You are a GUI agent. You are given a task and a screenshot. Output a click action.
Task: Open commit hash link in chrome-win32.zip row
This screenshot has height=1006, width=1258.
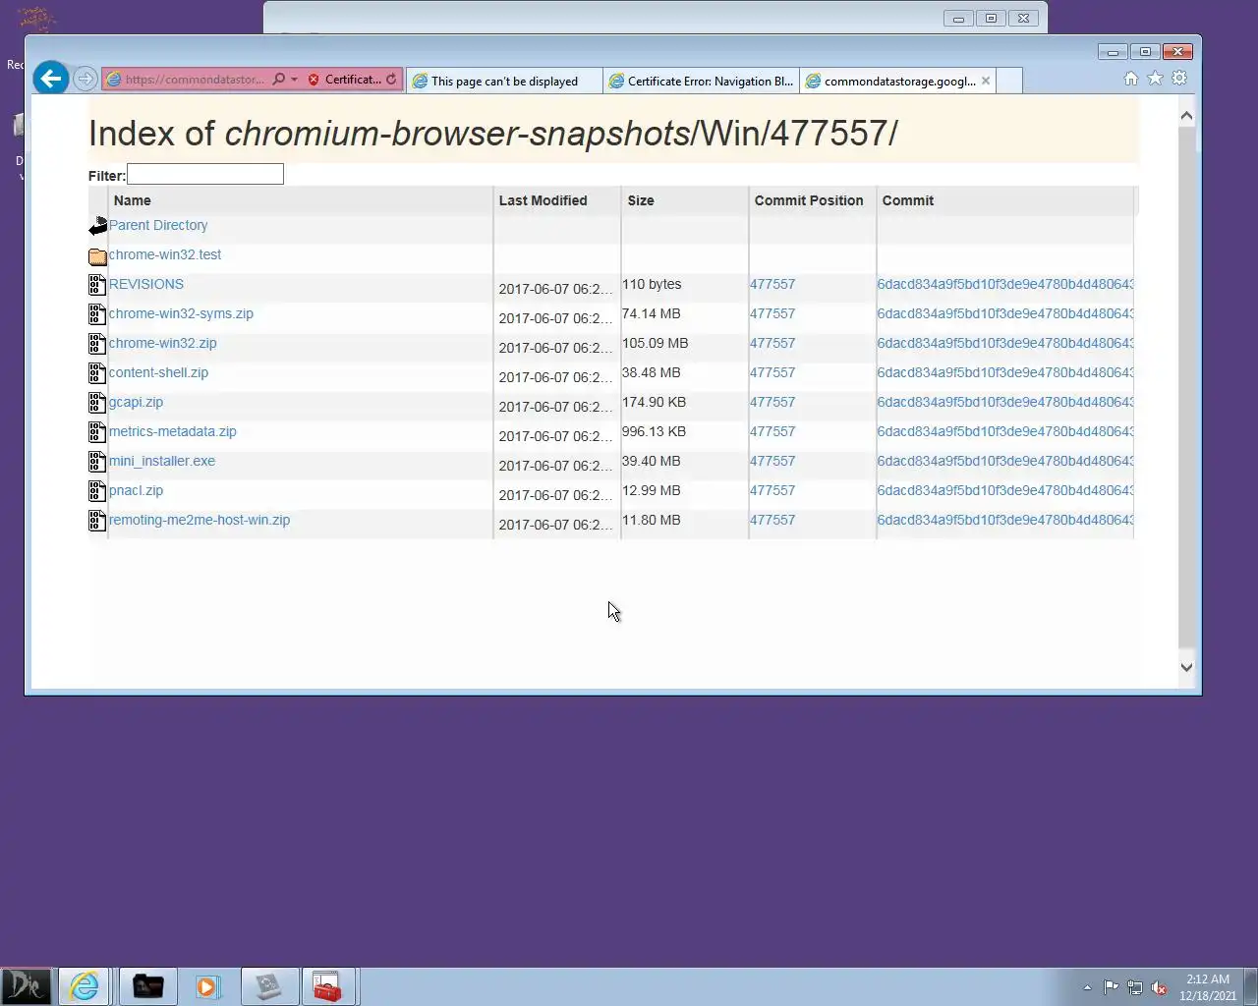pos(1005,343)
